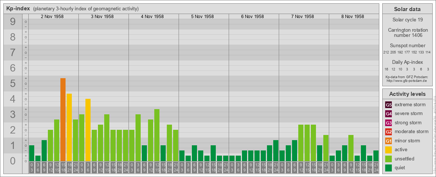Image resolution: width=436 pixels, height=177 pixels.
Task: Click sunspot value 205
Action: pyautogui.click(x=393, y=52)
